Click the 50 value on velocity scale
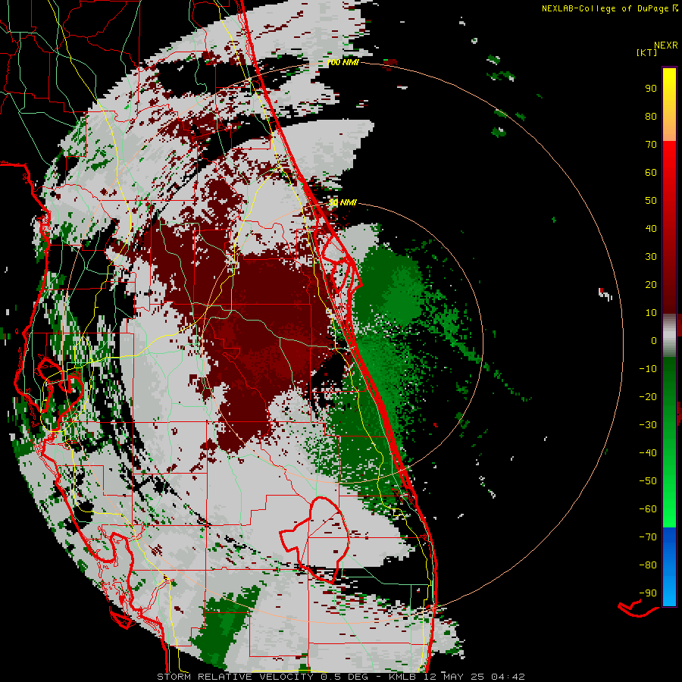Image resolution: width=682 pixels, height=682 pixels. click(x=651, y=201)
